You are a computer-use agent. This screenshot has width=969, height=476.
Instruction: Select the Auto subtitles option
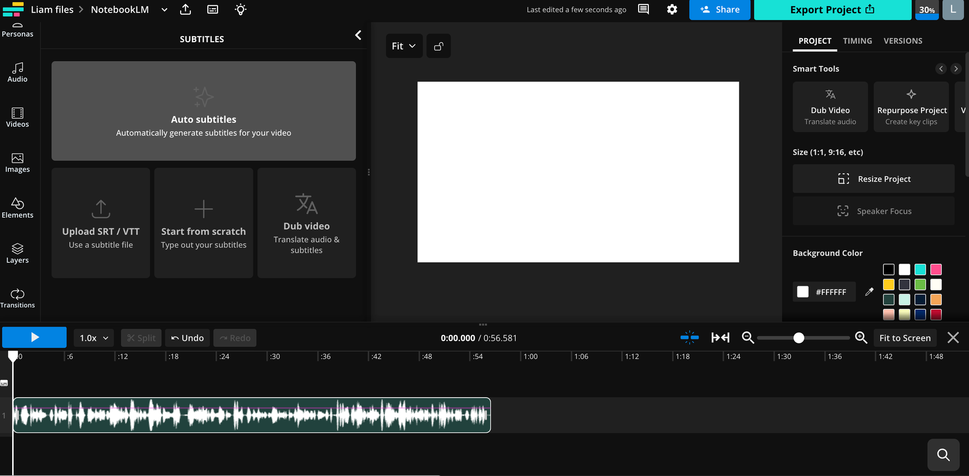pos(203,111)
